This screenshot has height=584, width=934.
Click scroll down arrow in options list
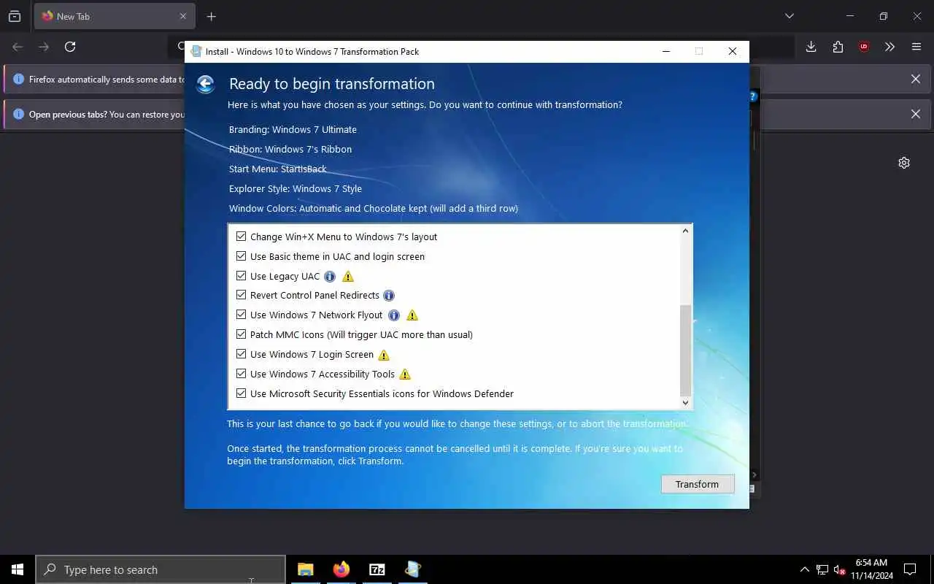[685, 402]
